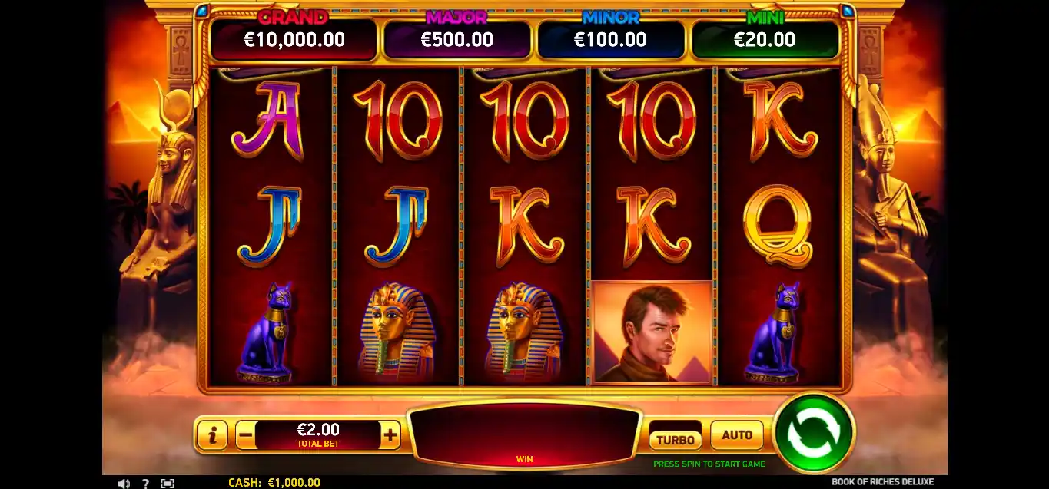Click the MINOR jackpot panel

tap(610, 40)
